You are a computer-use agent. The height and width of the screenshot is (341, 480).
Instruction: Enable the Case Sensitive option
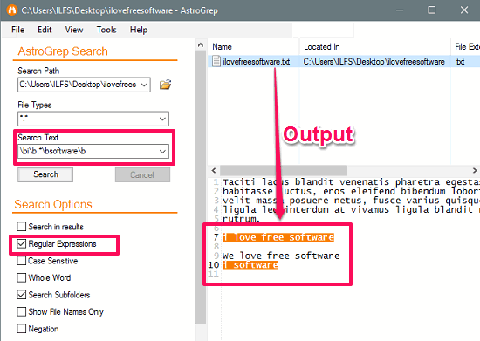click(22, 261)
